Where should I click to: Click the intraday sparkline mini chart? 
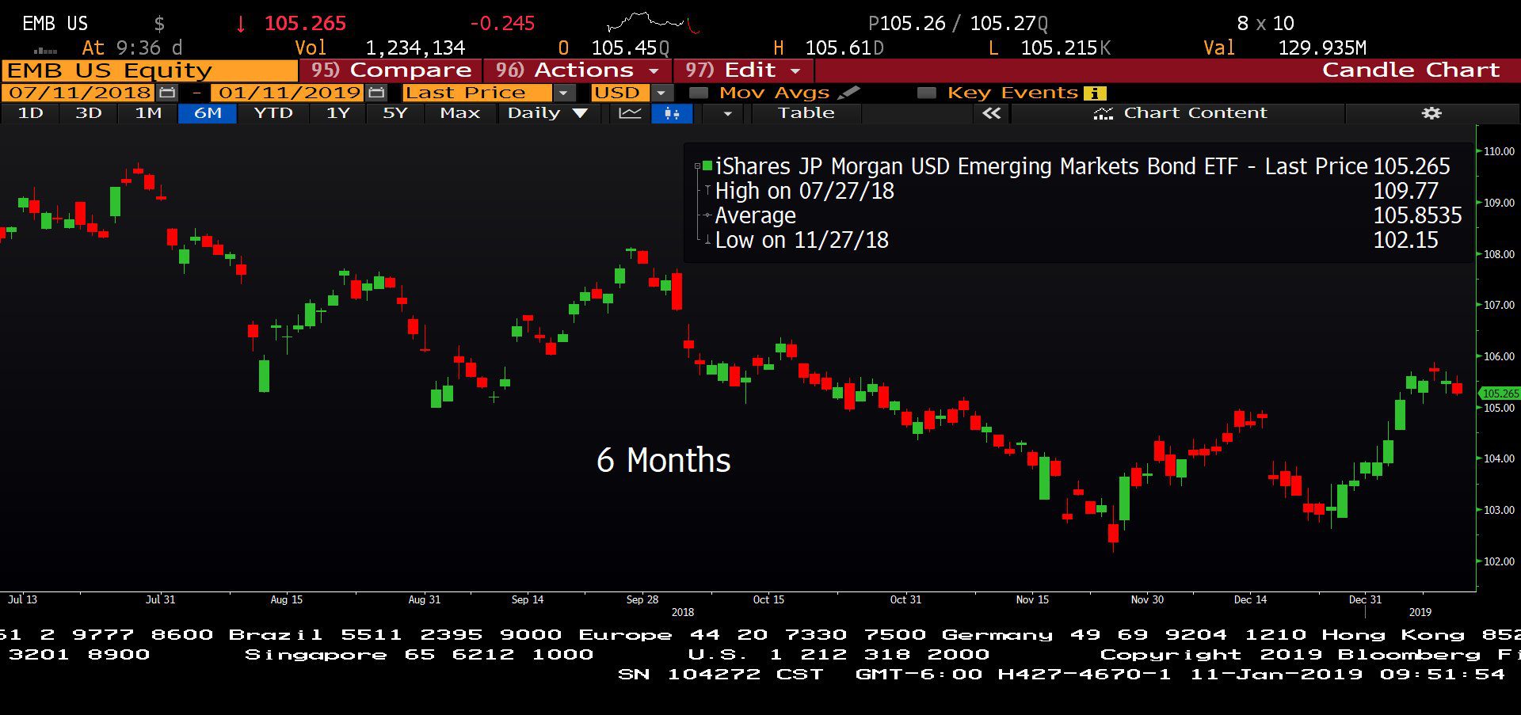pyautogui.click(x=654, y=23)
